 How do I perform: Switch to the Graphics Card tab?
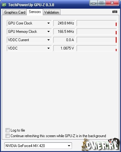tap(15, 12)
